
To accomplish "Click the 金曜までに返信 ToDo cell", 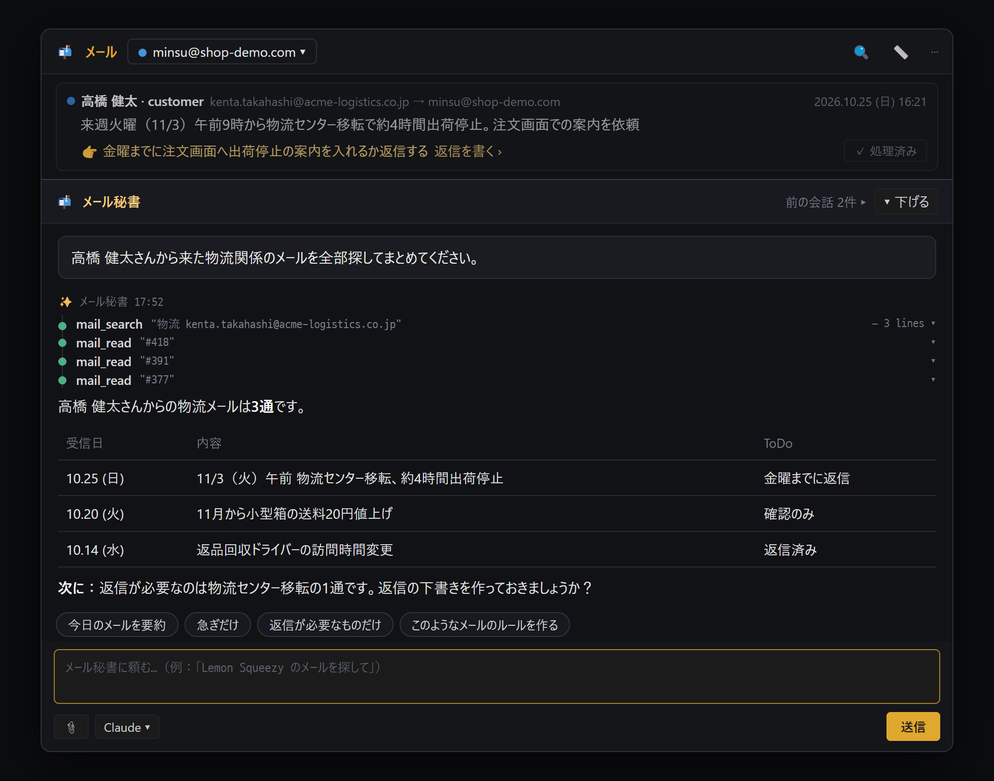I will (x=806, y=478).
